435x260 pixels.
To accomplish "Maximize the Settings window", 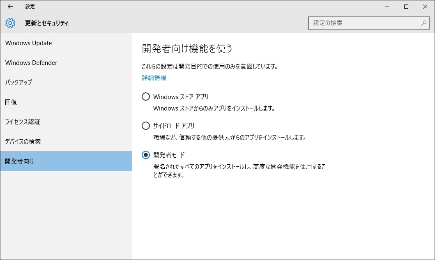I will [x=406, y=7].
